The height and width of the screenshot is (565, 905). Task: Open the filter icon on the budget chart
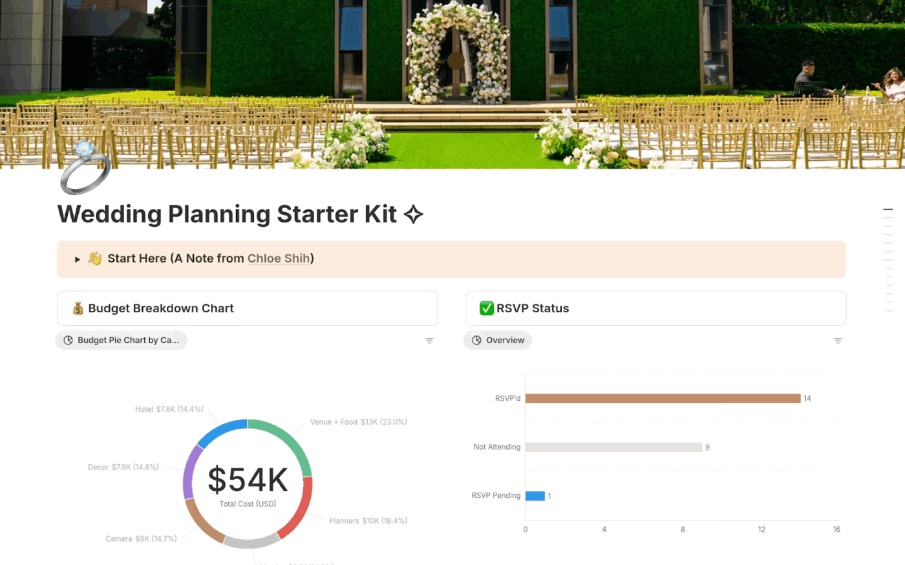429,341
